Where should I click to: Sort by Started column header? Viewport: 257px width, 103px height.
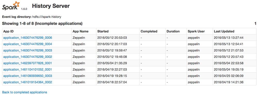coord(103,31)
